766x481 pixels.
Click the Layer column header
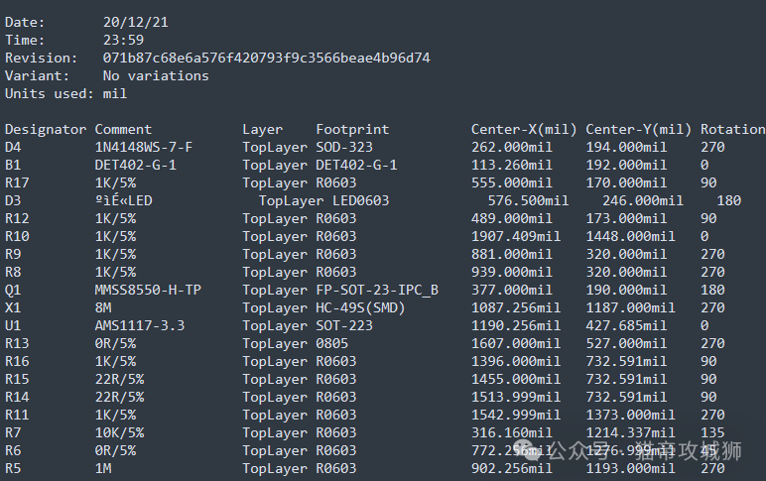pos(262,129)
